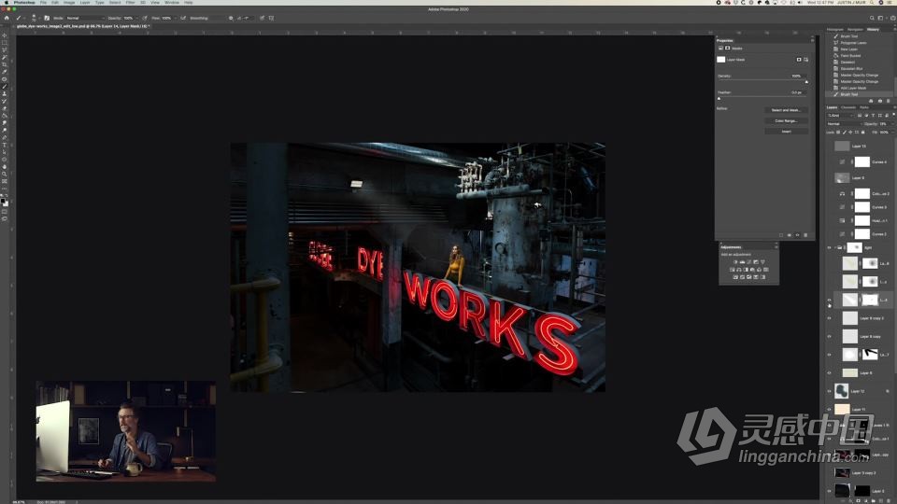
Task: Add a layer mask from Layers footer
Action: pos(858,500)
